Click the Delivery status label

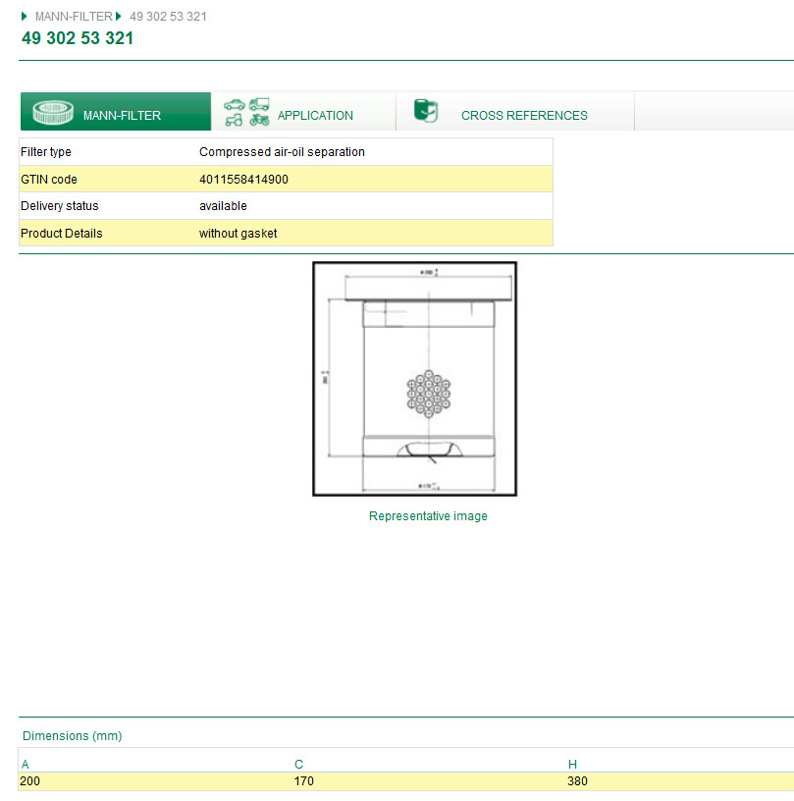click(60, 206)
